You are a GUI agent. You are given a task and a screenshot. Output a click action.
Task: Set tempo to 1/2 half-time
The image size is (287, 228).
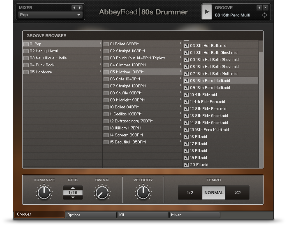(x=190, y=193)
